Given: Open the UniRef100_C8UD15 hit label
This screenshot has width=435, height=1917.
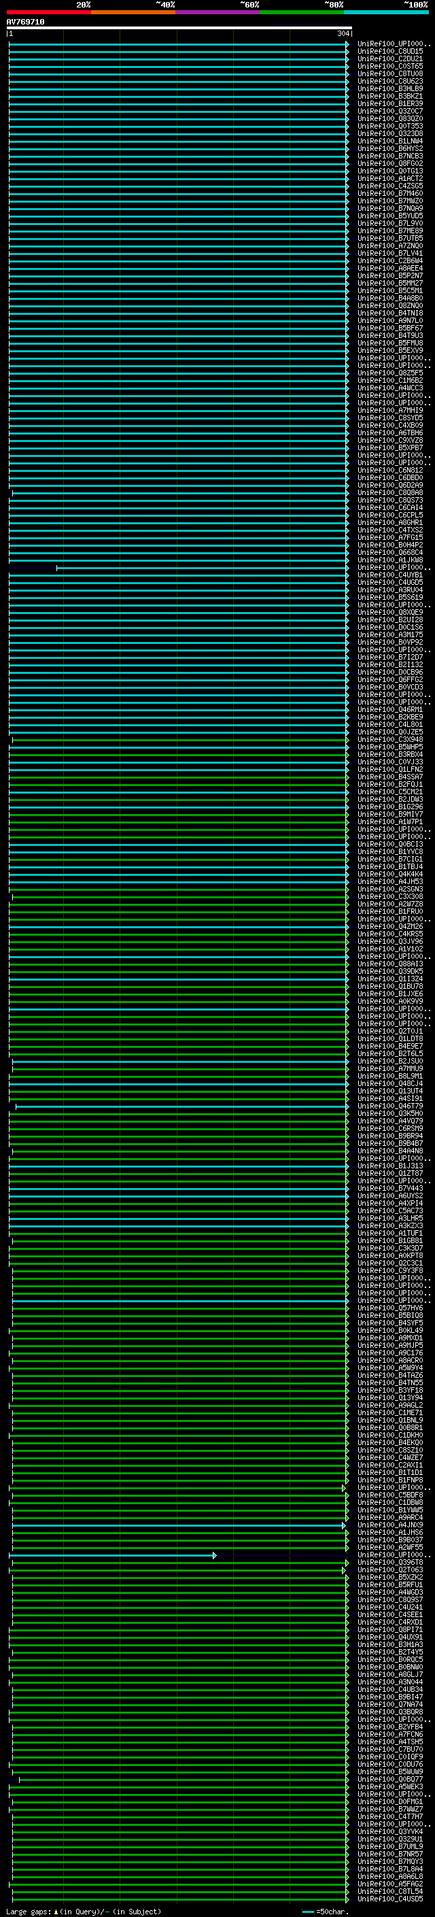Looking at the screenshot, I should (389, 52).
